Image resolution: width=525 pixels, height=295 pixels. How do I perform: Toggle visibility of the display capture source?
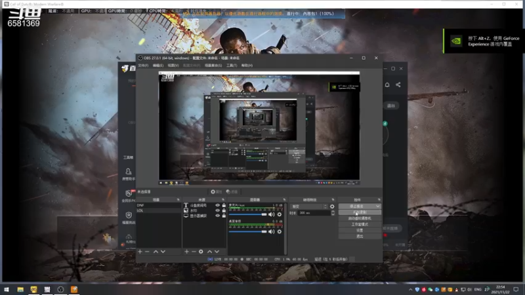click(218, 216)
